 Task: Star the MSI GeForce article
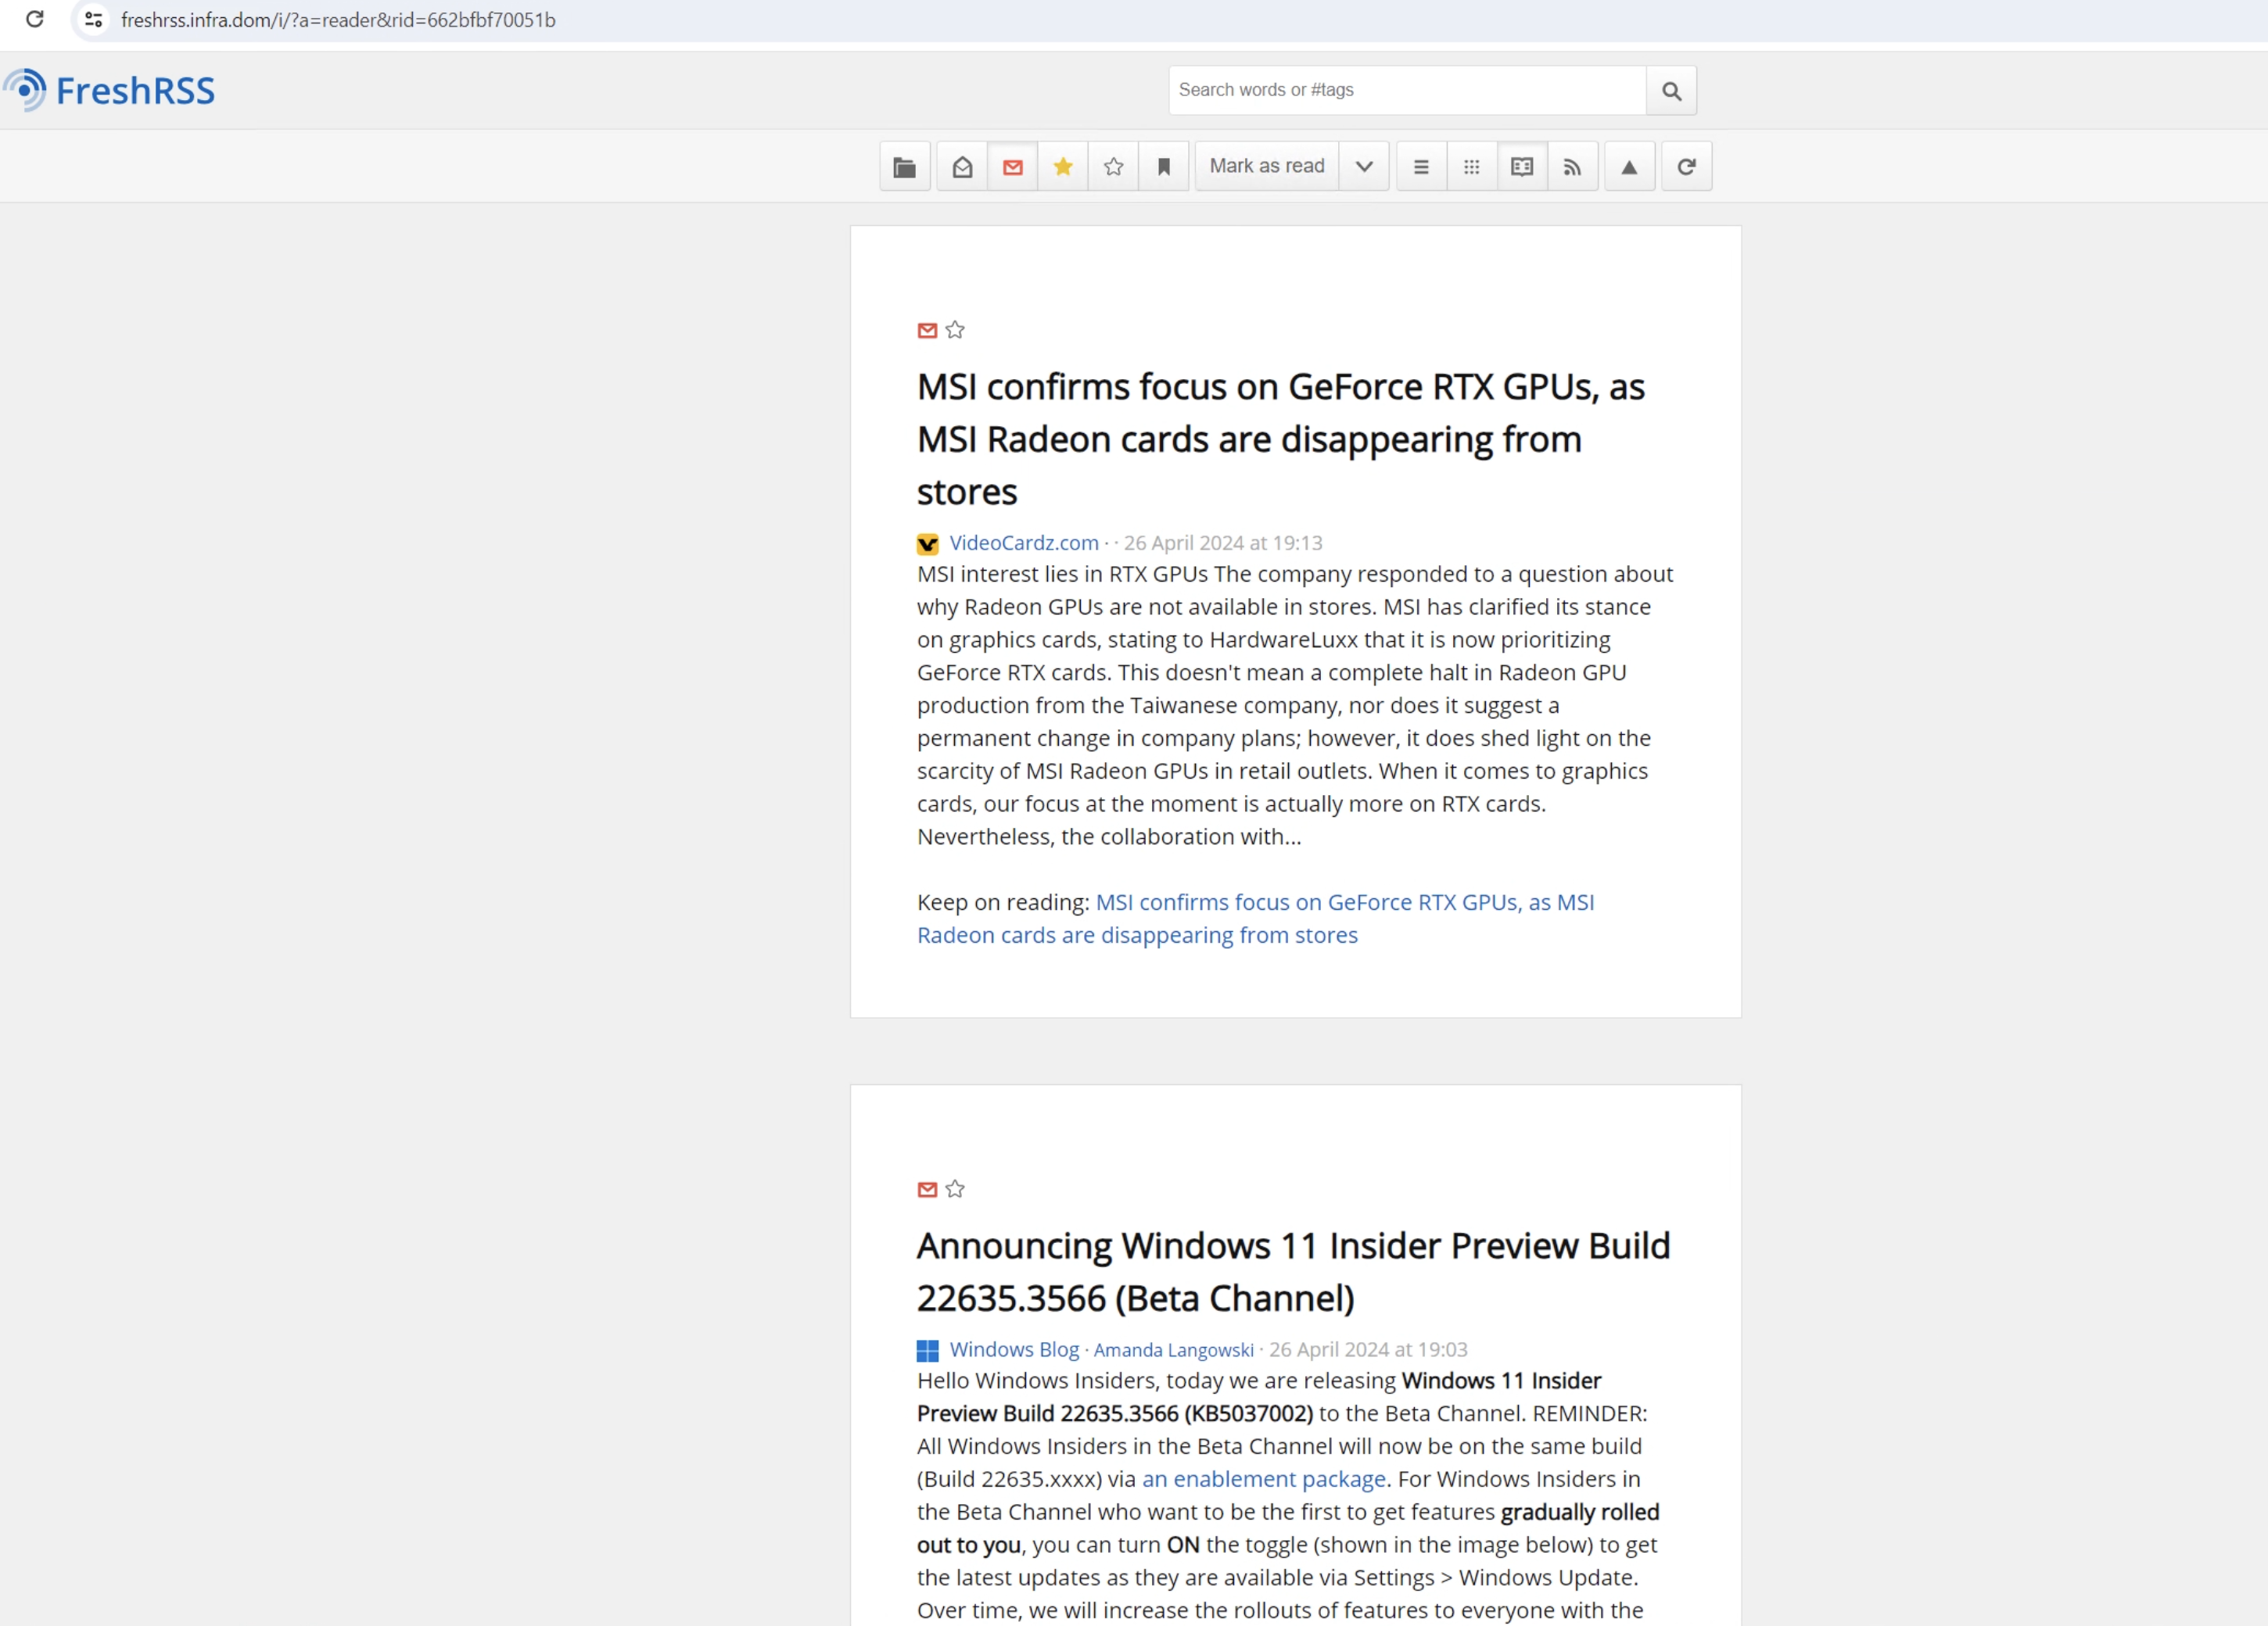tap(955, 331)
